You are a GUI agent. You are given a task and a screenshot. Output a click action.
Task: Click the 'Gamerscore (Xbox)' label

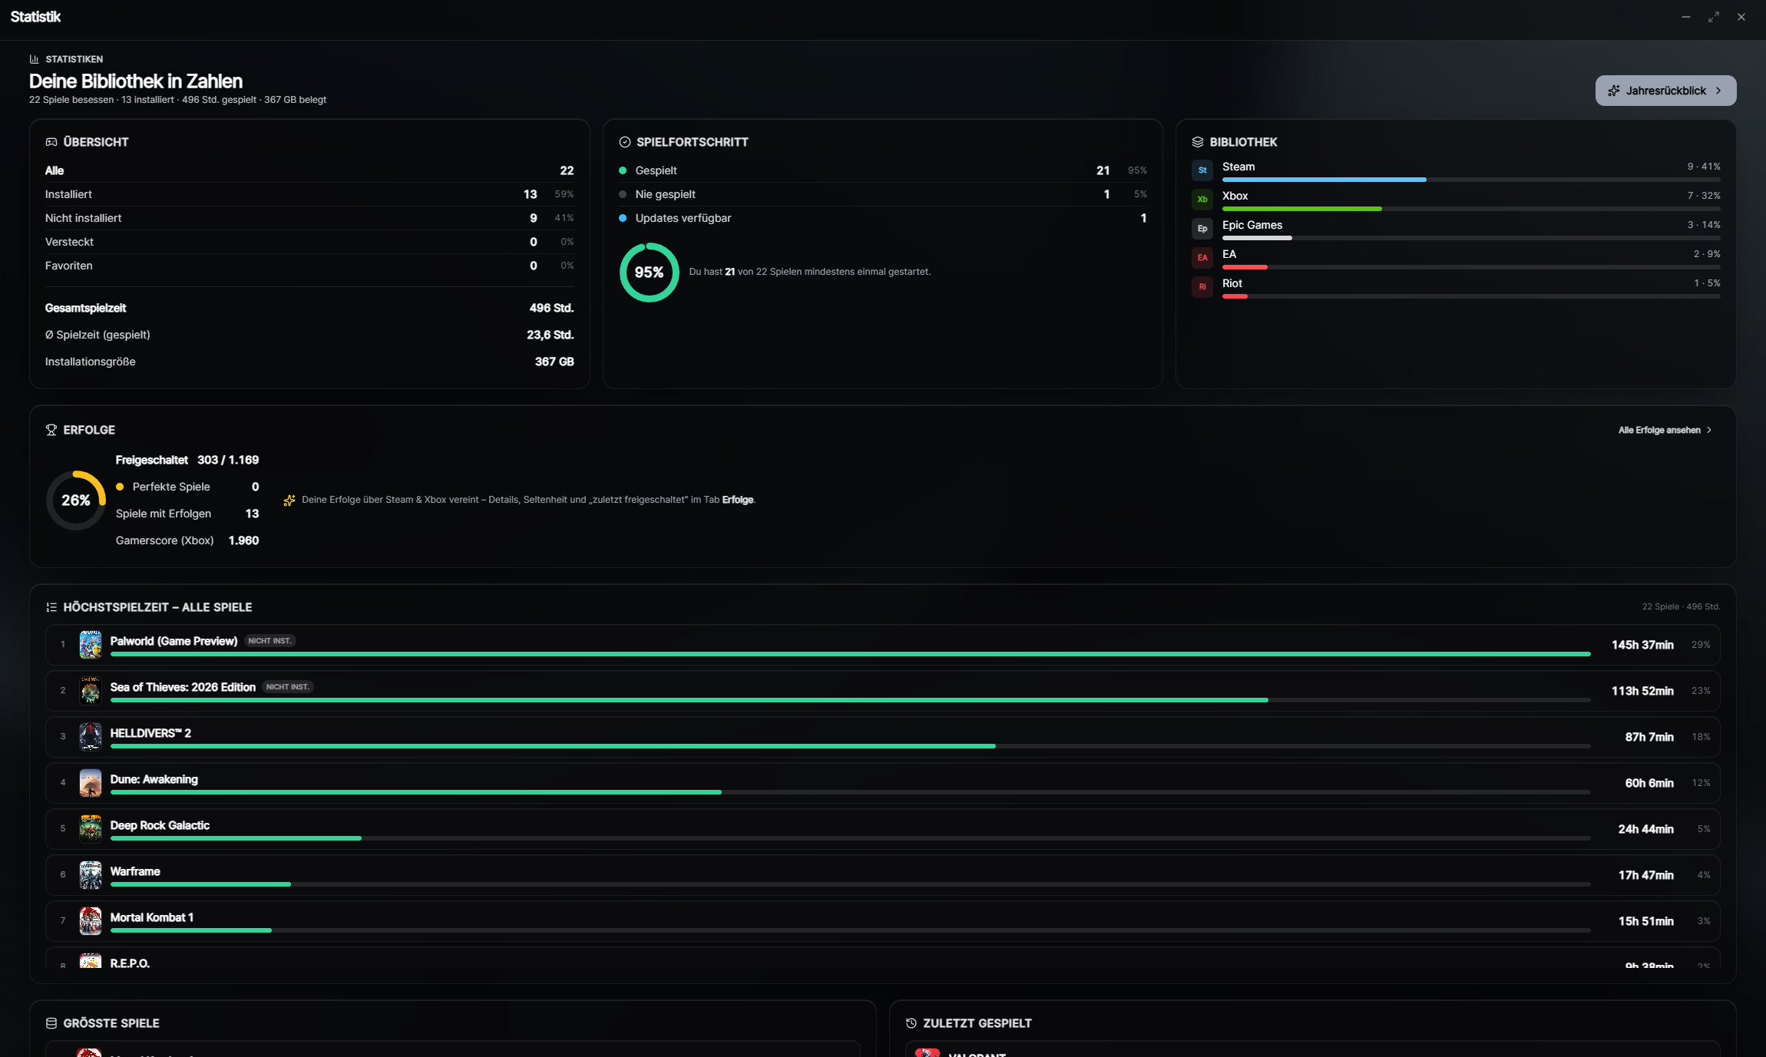point(164,540)
